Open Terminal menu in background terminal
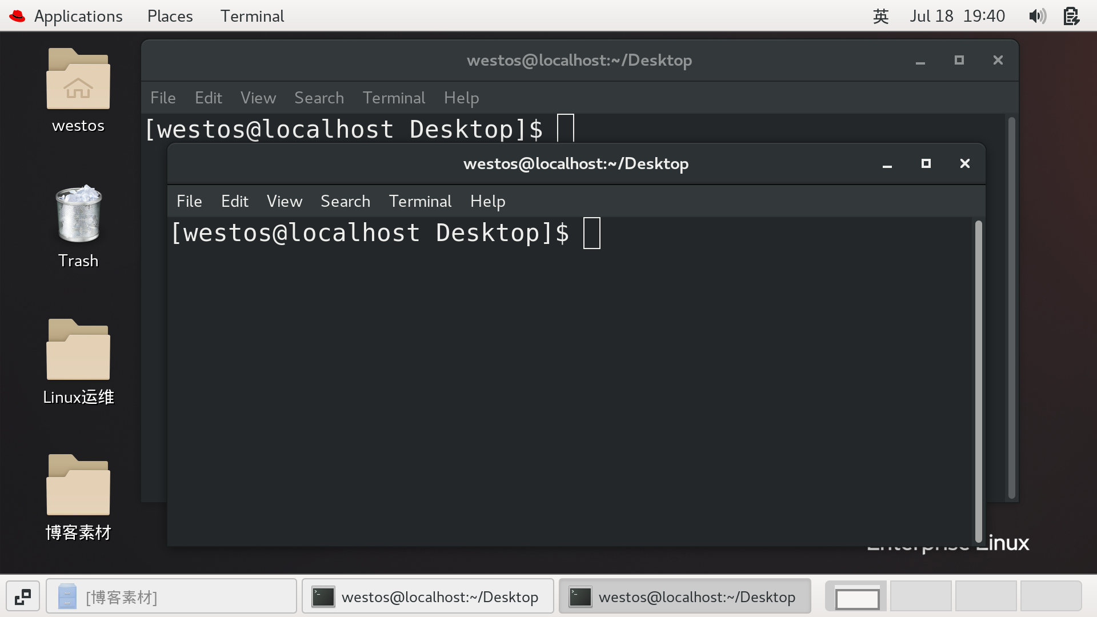This screenshot has width=1097, height=617. (x=394, y=98)
